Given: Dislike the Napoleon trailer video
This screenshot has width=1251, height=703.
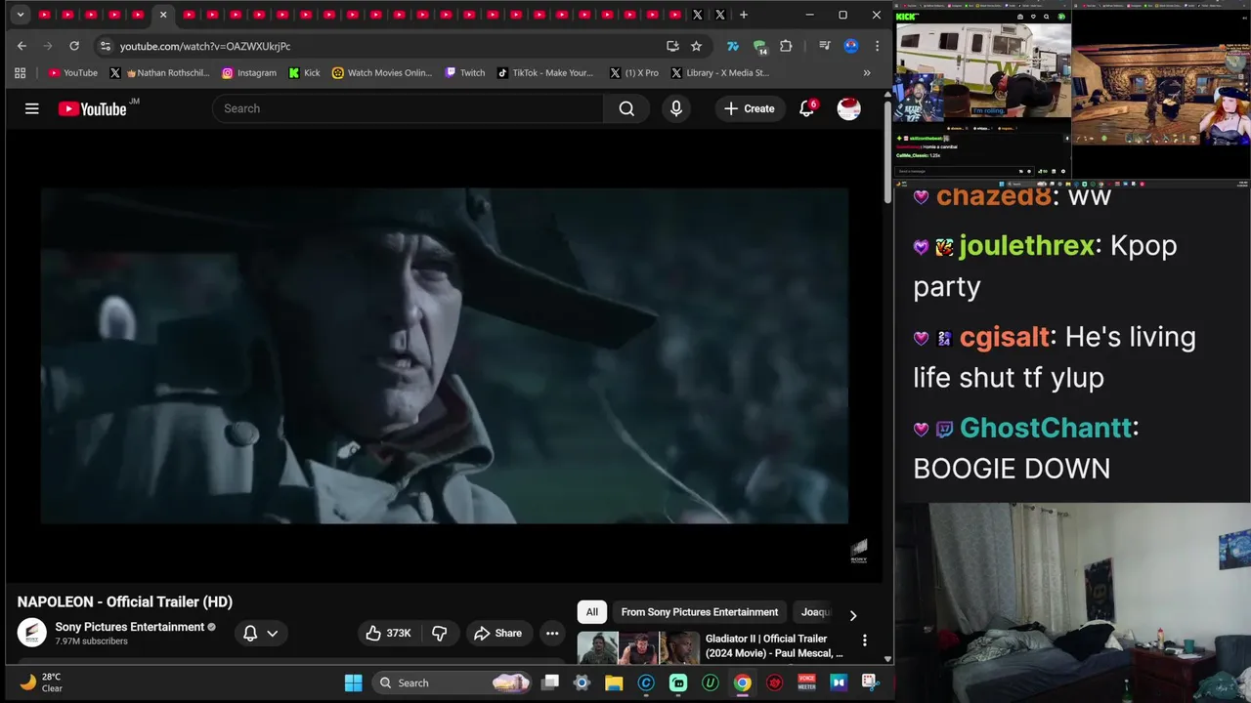Looking at the screenshot, I should (x=439, y=634).
